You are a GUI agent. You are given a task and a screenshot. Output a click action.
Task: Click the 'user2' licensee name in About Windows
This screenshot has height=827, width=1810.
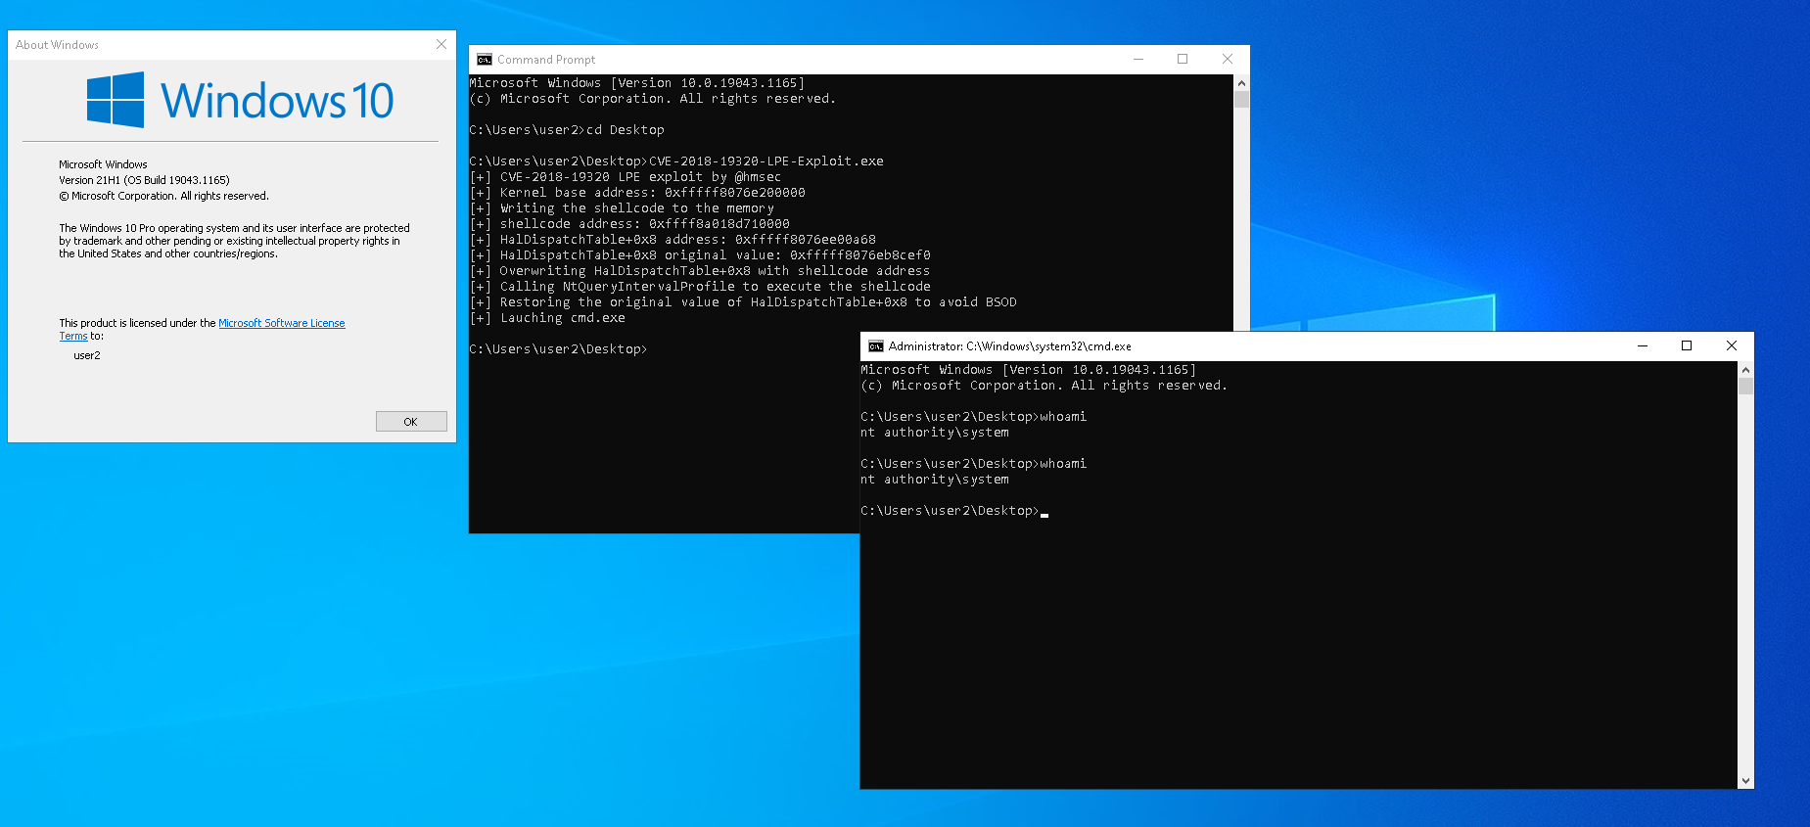[x=87, y=355]
